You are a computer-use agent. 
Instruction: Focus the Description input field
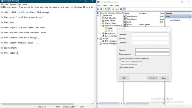150,43
